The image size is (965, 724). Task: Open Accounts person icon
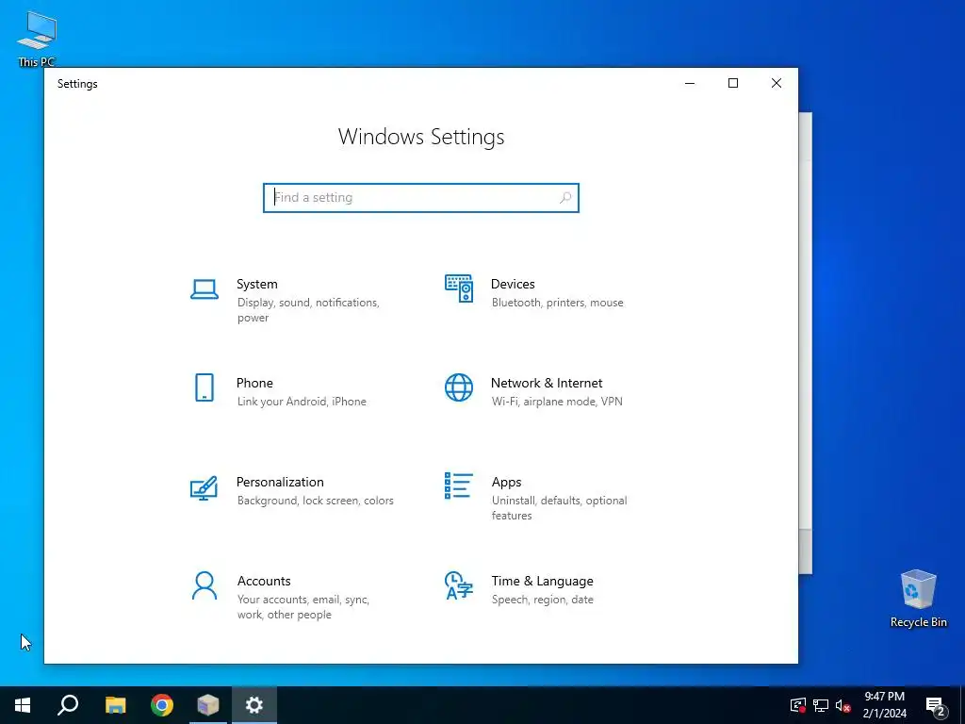pos(204,585)
